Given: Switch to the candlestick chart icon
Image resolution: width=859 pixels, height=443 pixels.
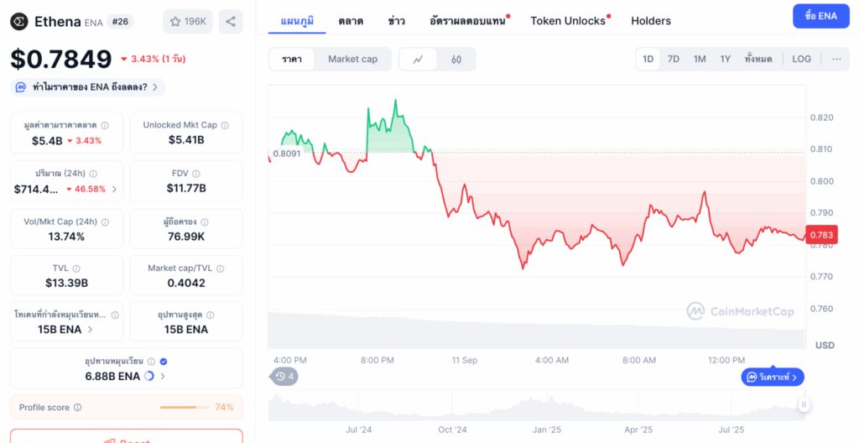Looking at the screenshot, I should (456, 59).
